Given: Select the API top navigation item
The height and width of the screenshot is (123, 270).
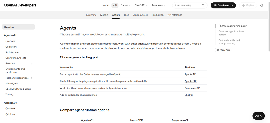Looking at the screenshot, I should click(115, 6).
